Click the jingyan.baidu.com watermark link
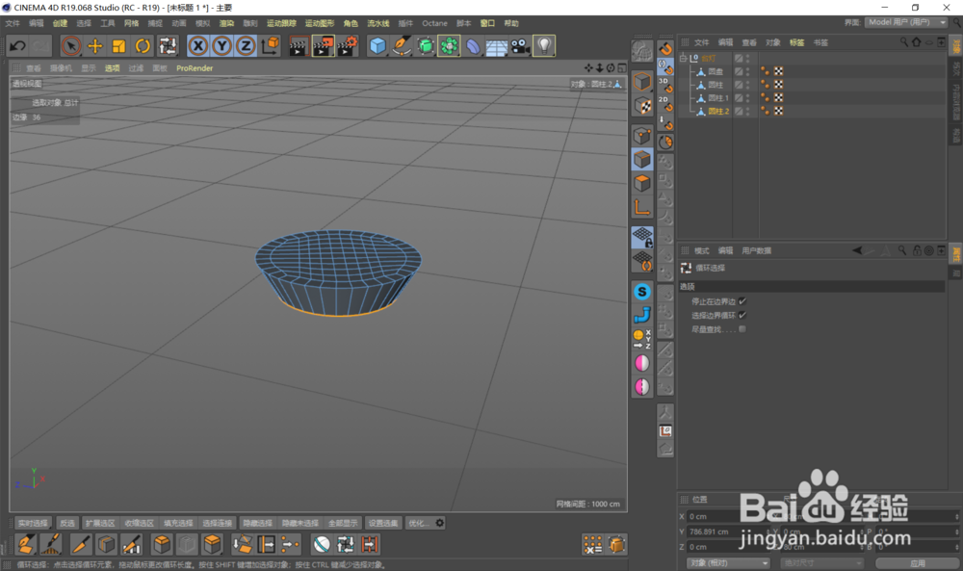 pos(825,536)
